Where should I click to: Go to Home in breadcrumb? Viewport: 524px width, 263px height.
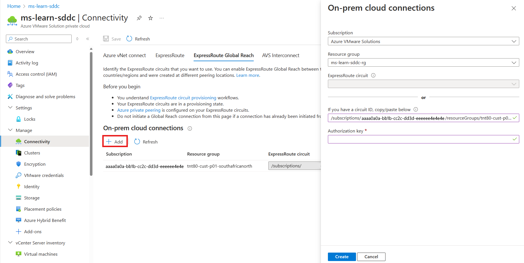tap(14, 6)
